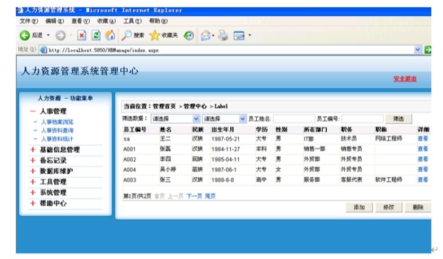
Task: Go to 尾页 last page link
Action: click(210, 196)
